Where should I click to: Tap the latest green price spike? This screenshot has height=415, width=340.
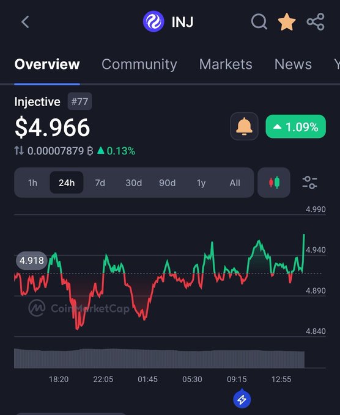(303, 253)
